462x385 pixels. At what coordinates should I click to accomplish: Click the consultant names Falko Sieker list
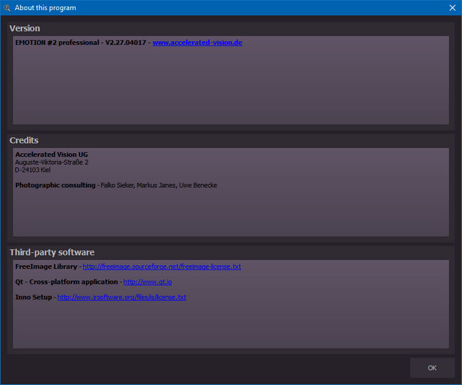click(159, 185)
